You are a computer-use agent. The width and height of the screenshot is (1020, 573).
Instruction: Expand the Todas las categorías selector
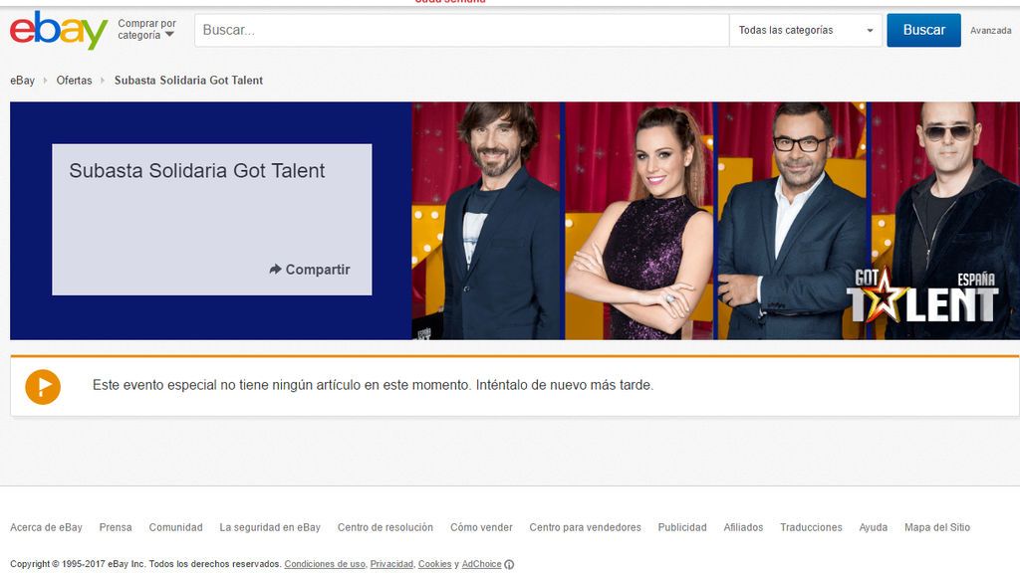pos(805,30)
